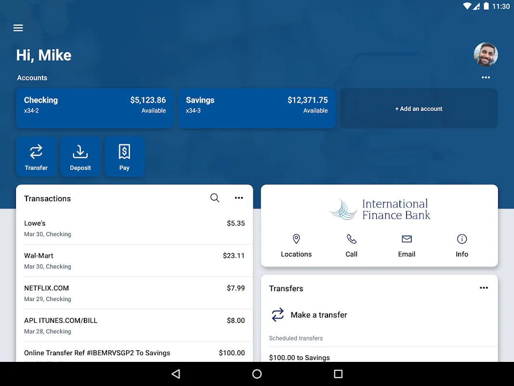Tap Mike's profile picture
Viewport: 514px width, 386px height.
(486, 54)
